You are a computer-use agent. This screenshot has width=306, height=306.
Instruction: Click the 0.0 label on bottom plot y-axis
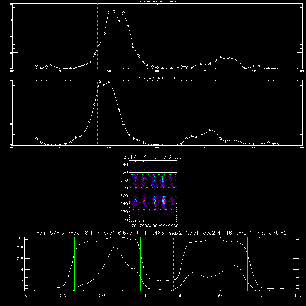[20, 290]
